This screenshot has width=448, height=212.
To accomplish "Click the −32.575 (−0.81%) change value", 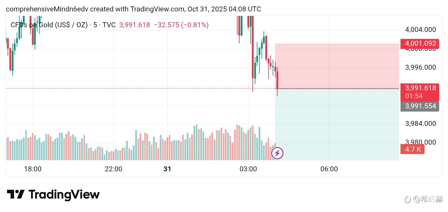I will [181, 25].
